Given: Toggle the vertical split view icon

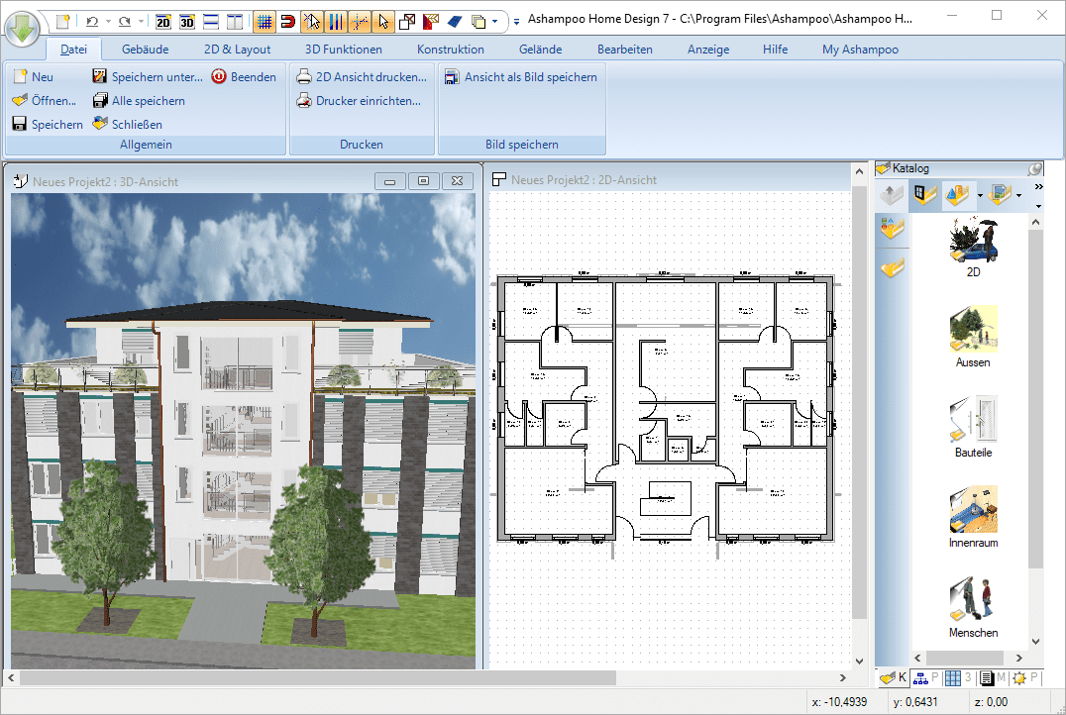Looking at the screenshot, I should coord(235,20).
